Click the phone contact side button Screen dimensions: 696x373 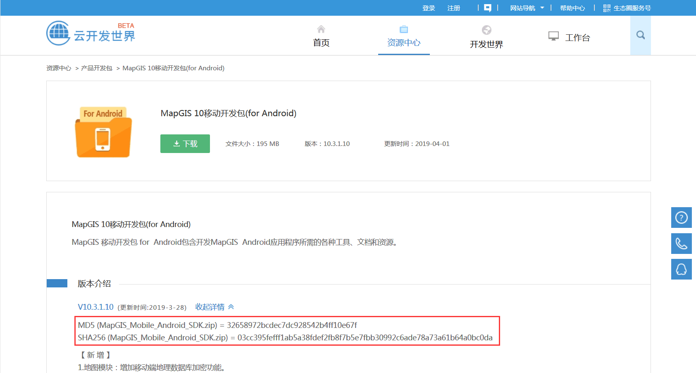coord(682,244)
